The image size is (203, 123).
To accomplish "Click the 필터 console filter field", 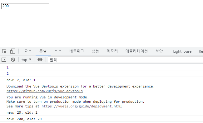I will coord(125,60).
